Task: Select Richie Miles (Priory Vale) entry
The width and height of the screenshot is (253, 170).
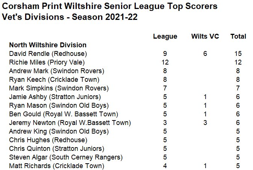Action: (47, 62)
